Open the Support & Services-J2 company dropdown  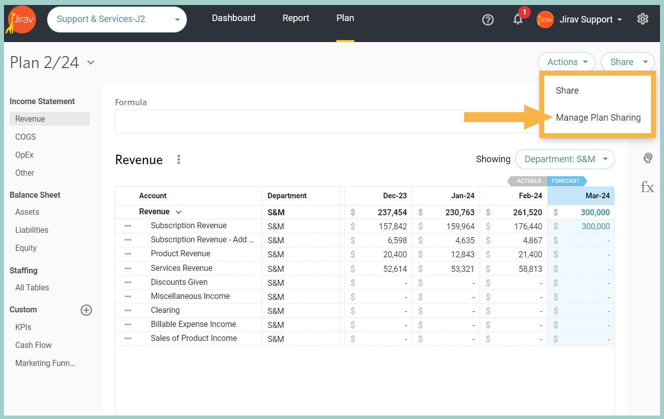coord(117,20)
